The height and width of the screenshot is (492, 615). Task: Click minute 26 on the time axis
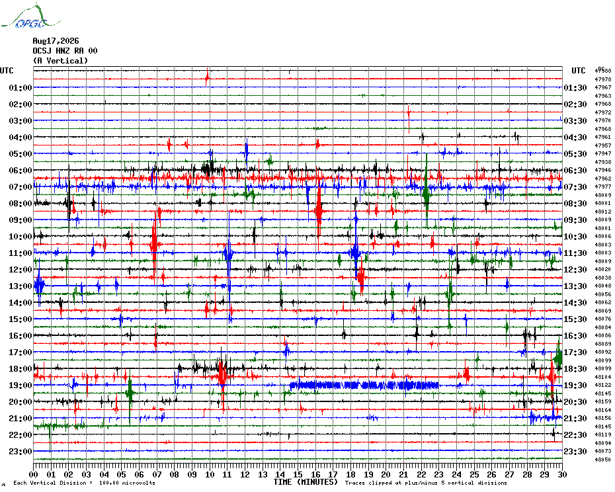492,475
